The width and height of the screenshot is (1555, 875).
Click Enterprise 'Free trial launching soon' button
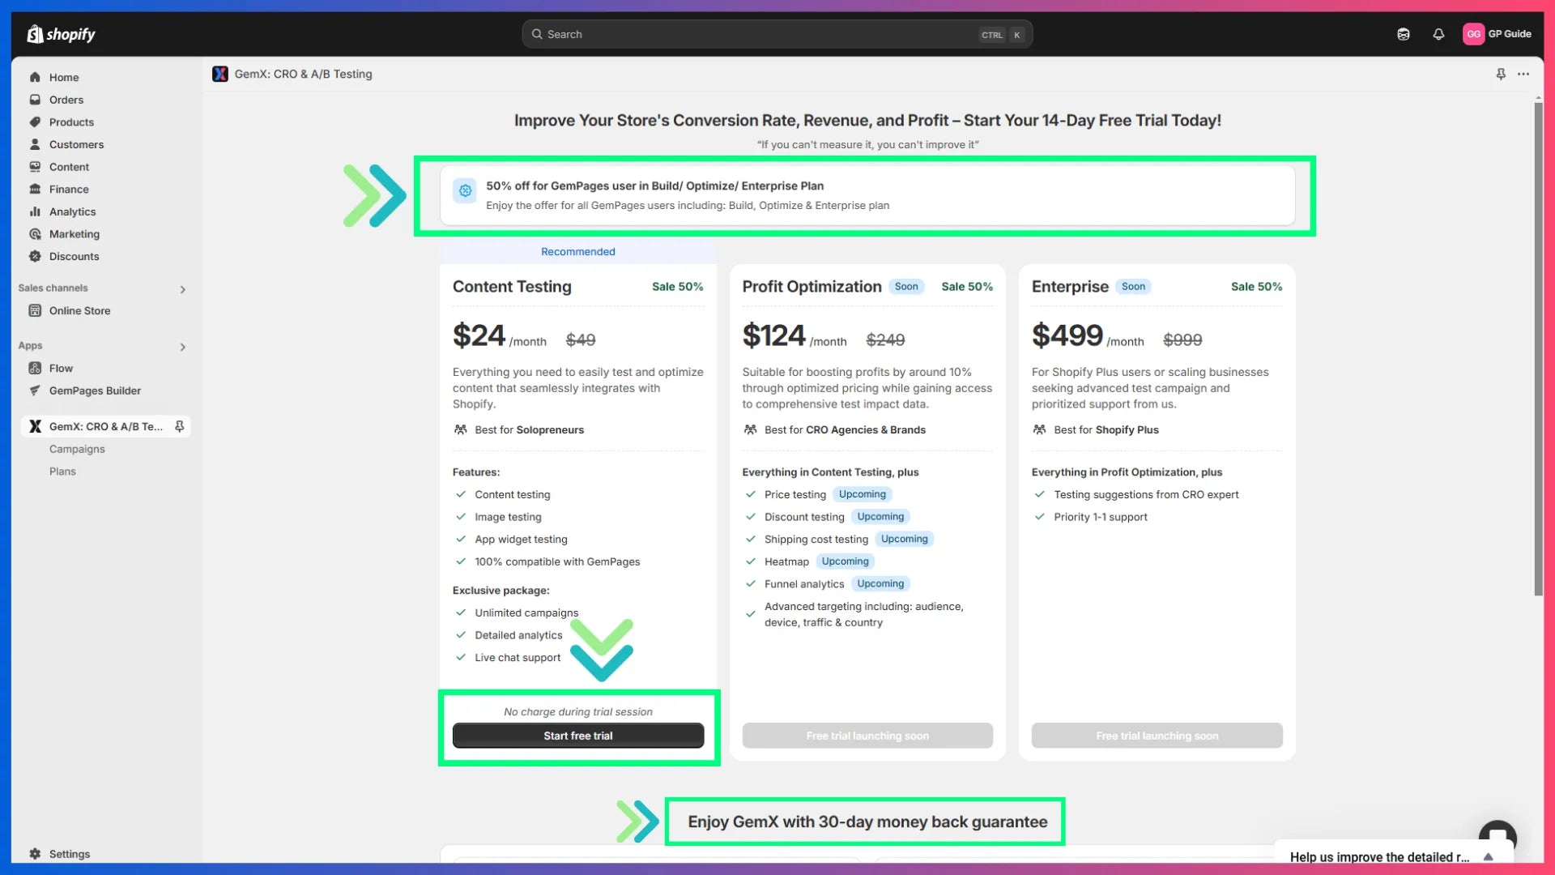pyautogui.click(x=1157, y=736)
